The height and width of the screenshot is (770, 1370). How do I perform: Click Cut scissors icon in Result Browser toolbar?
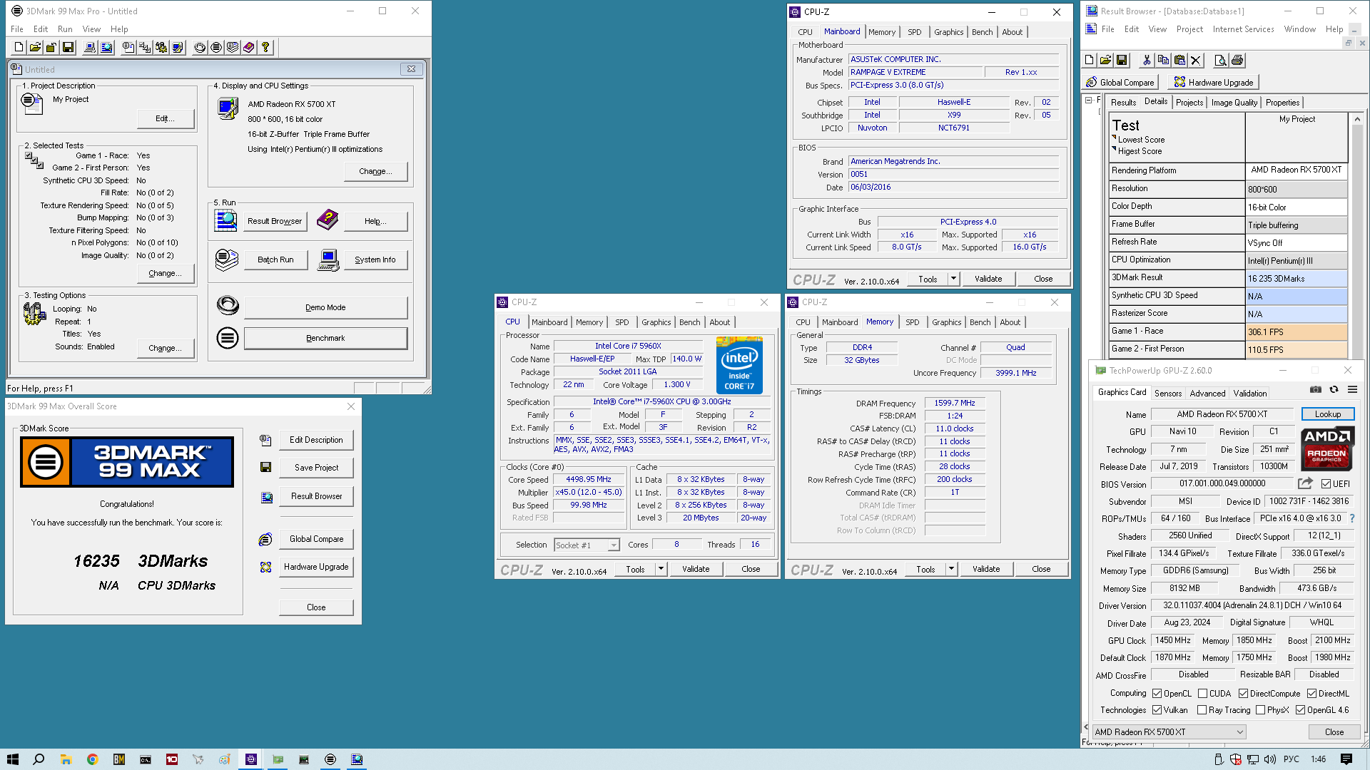click(x=1147, y=61)
